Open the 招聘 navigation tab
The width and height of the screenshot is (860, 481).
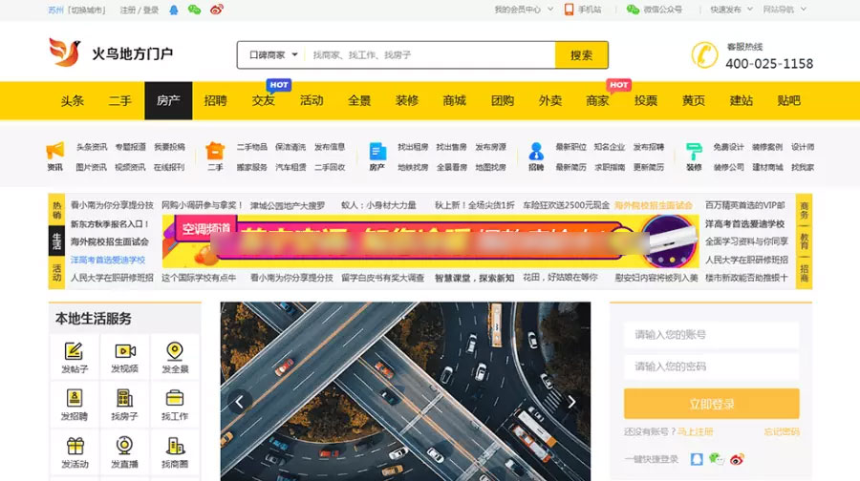pos(216,101)
